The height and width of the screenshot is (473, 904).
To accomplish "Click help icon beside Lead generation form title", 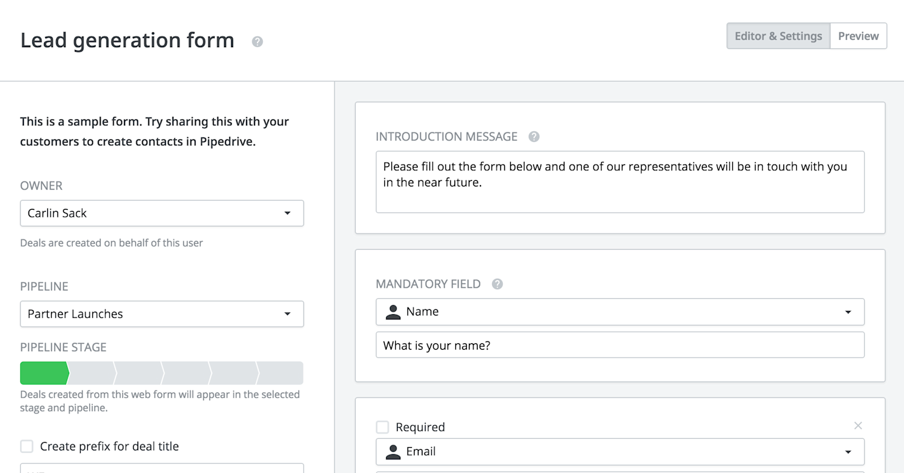I will pos(258,42).
